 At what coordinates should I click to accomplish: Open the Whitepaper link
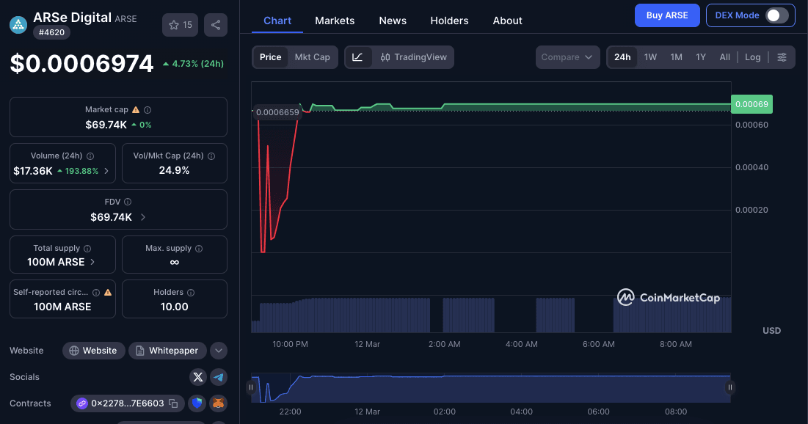[167, 351]
